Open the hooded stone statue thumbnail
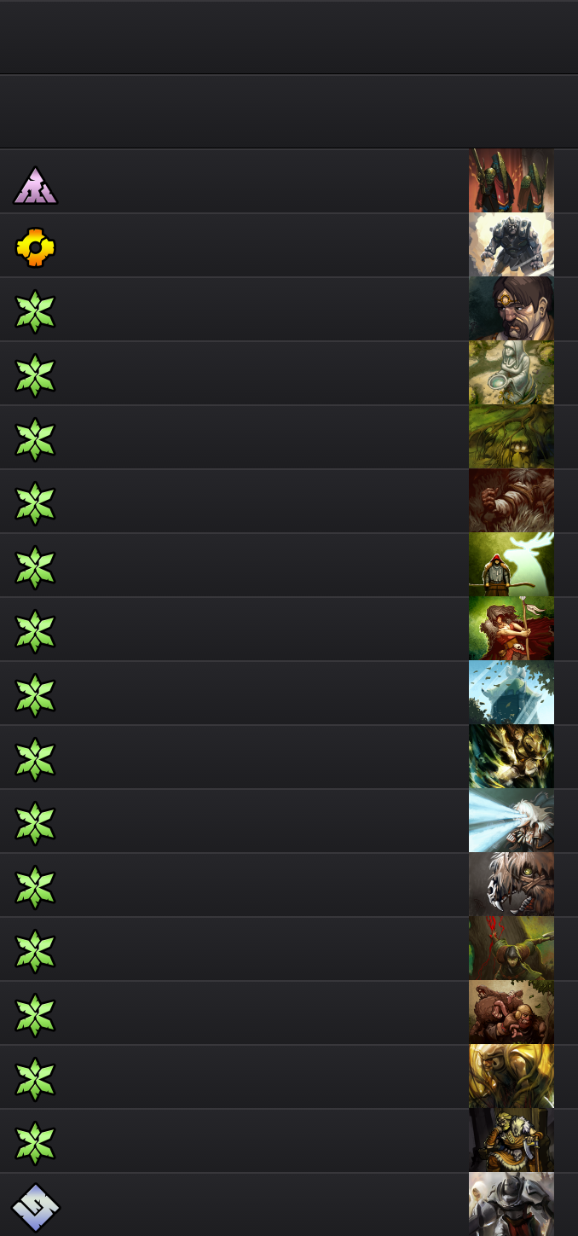578x1236 pixels. [x=512, y=373]
